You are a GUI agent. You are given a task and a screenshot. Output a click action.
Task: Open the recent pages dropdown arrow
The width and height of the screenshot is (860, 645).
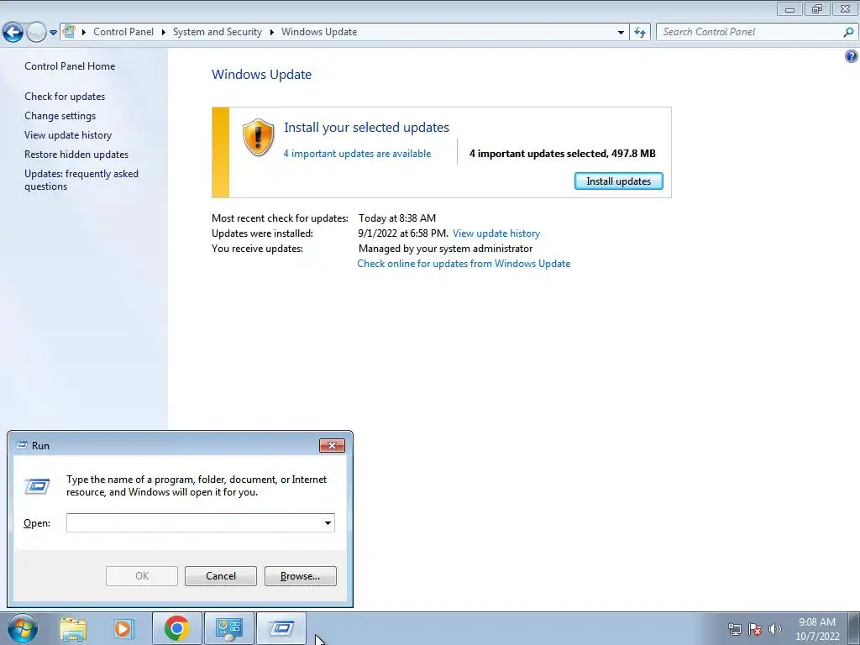click(x=53, y=33)
